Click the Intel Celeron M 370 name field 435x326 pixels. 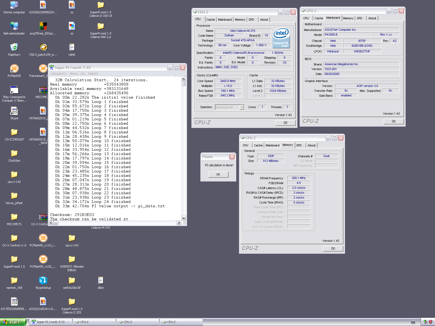pyautogui.click(x=243, y=31)
